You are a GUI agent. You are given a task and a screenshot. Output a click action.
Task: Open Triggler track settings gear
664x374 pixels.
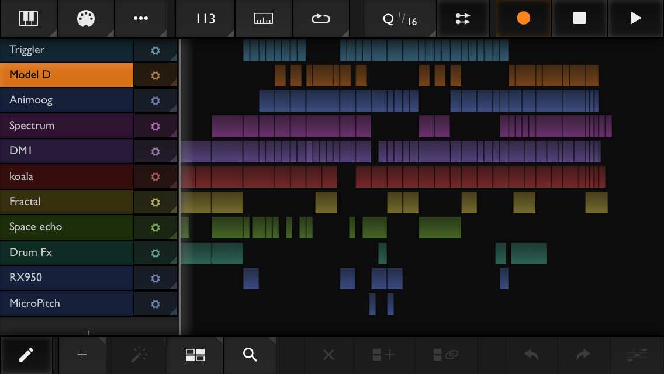(155, 50)
